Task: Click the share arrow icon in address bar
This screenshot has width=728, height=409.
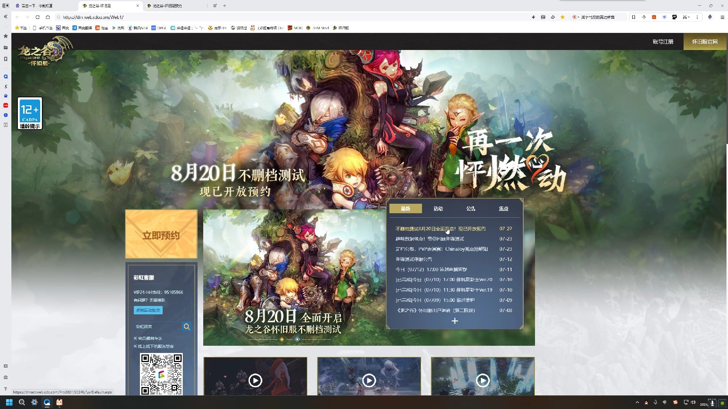Action: 553,17
